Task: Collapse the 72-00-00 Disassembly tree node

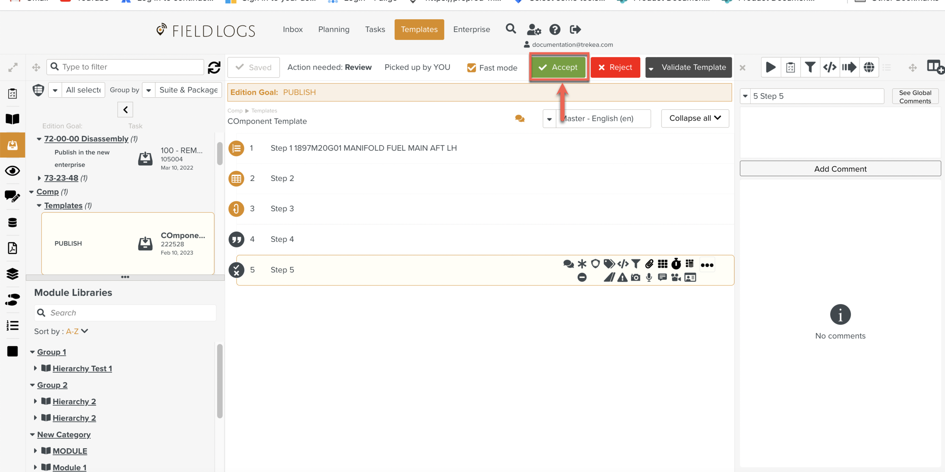Action: click(39, 139)
